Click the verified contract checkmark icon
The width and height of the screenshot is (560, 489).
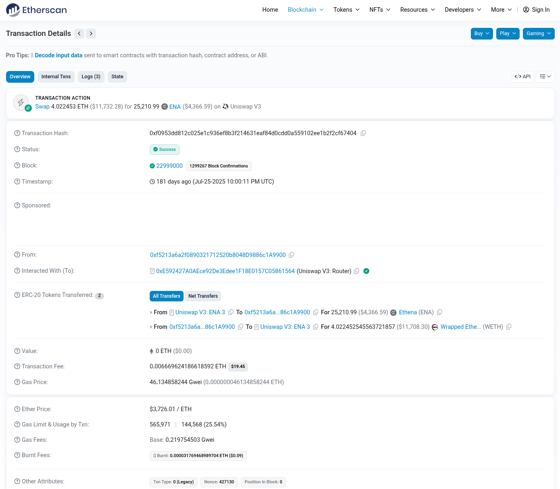tap(366, 271)
